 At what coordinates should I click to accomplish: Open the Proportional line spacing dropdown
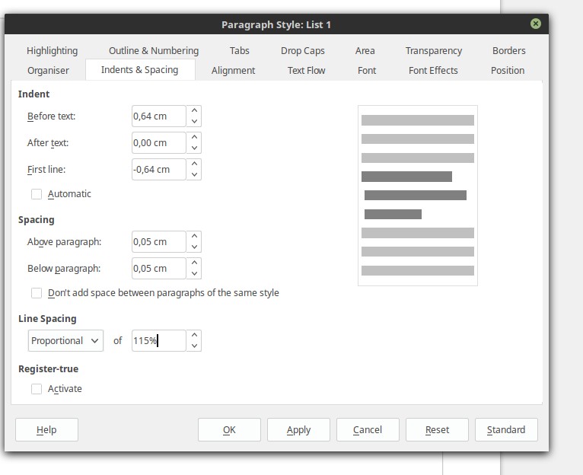(x=65, y=341)
